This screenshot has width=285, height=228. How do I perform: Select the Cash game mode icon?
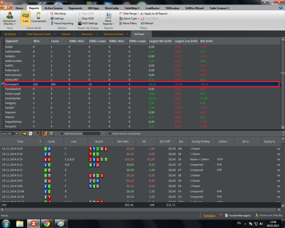click(x=25, y=18)
